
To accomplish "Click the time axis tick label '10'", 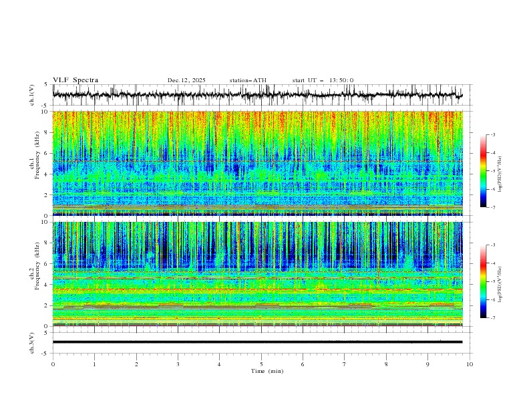I will [x=470, y=364].
